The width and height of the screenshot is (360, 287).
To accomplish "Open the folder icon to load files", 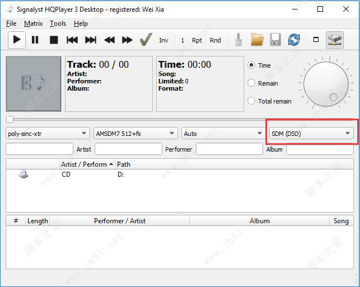I will click(257, 40).
